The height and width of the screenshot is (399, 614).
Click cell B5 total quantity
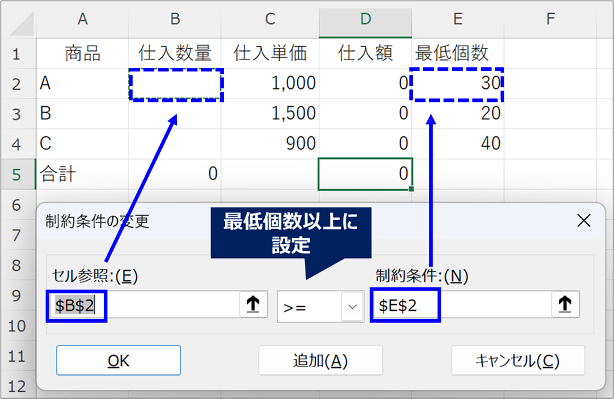pos(175,175)
